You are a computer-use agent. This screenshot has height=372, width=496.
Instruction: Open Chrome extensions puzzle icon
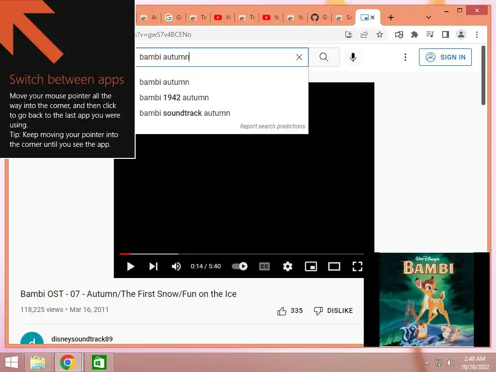[x=415, y=34]
